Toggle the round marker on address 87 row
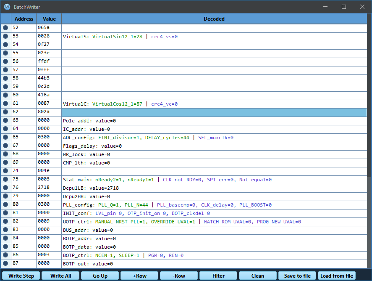This screenshot has width=372, height=281. 5,263
